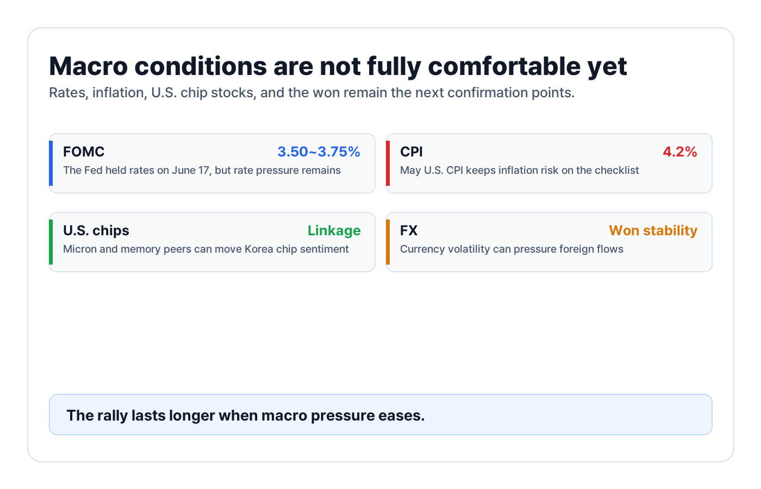Click the main headline about macro conditions
The image size is (761, 489).
tap(338, 66)
